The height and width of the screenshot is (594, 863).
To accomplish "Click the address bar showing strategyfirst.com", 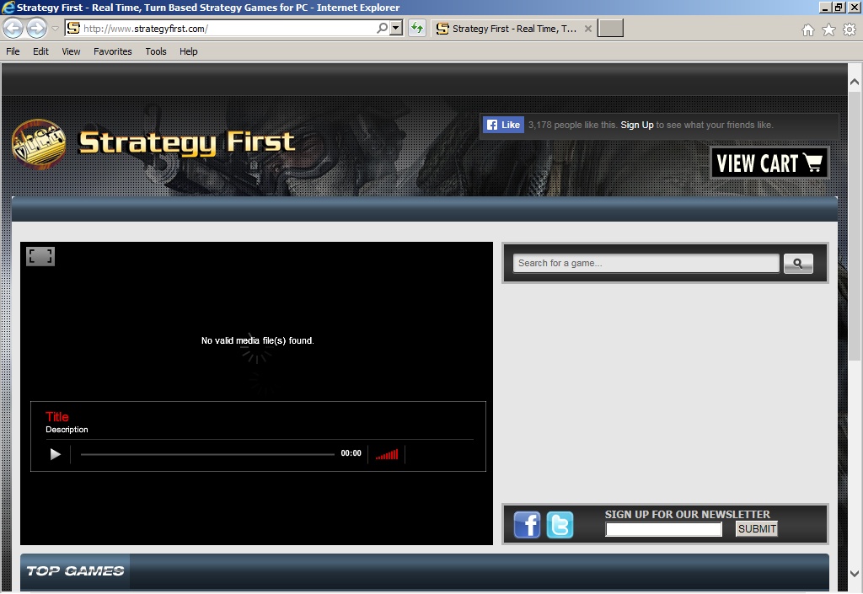I will point(228,29).
